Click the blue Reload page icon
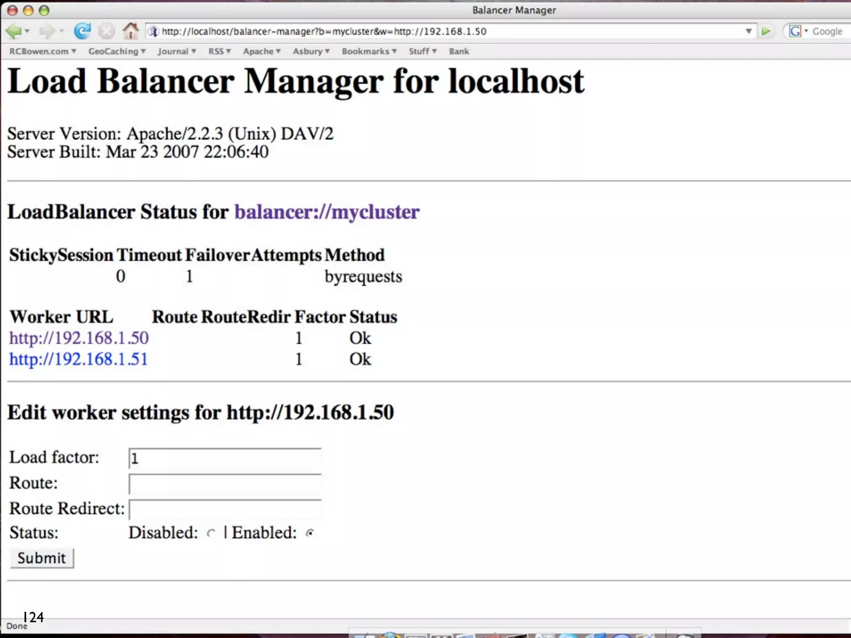 click(82, 31)
